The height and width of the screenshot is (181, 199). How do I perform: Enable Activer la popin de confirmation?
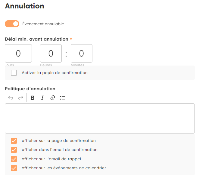click(14, 73)
